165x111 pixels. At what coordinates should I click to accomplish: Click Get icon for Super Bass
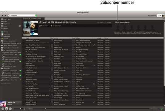click(52, 63)
